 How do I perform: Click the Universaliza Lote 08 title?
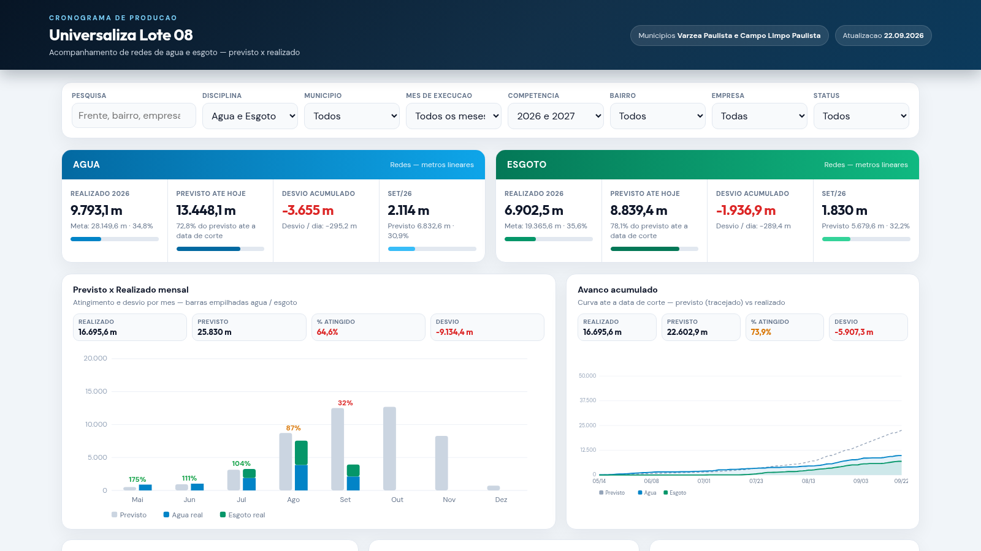point(121,35)
